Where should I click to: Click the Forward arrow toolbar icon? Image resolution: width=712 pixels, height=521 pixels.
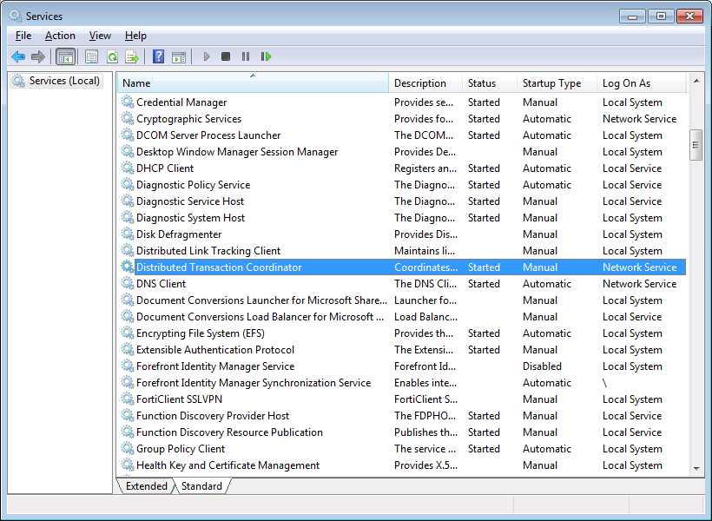pos(38,56)
